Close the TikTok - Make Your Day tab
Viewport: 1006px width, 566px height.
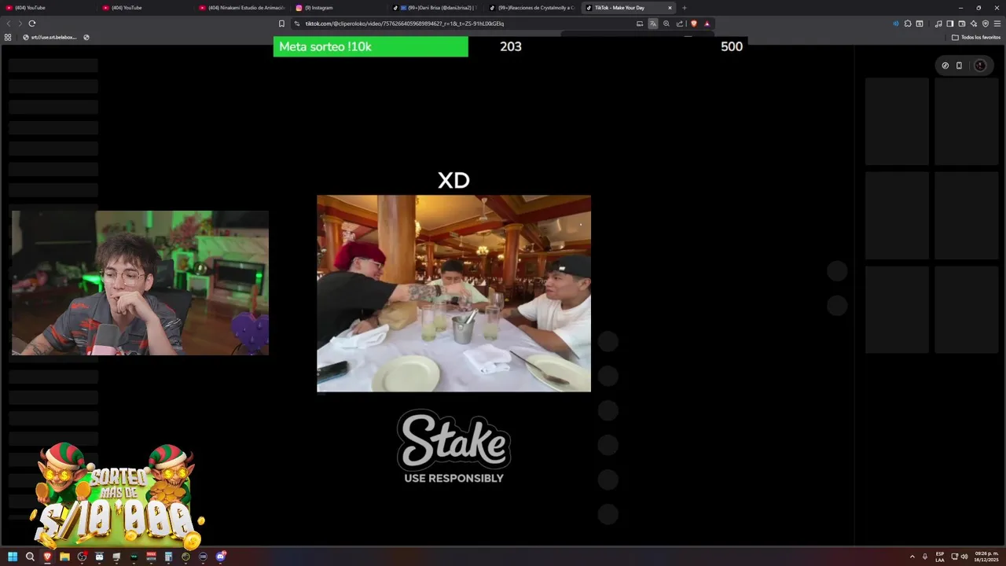click(x=670, y=8)
